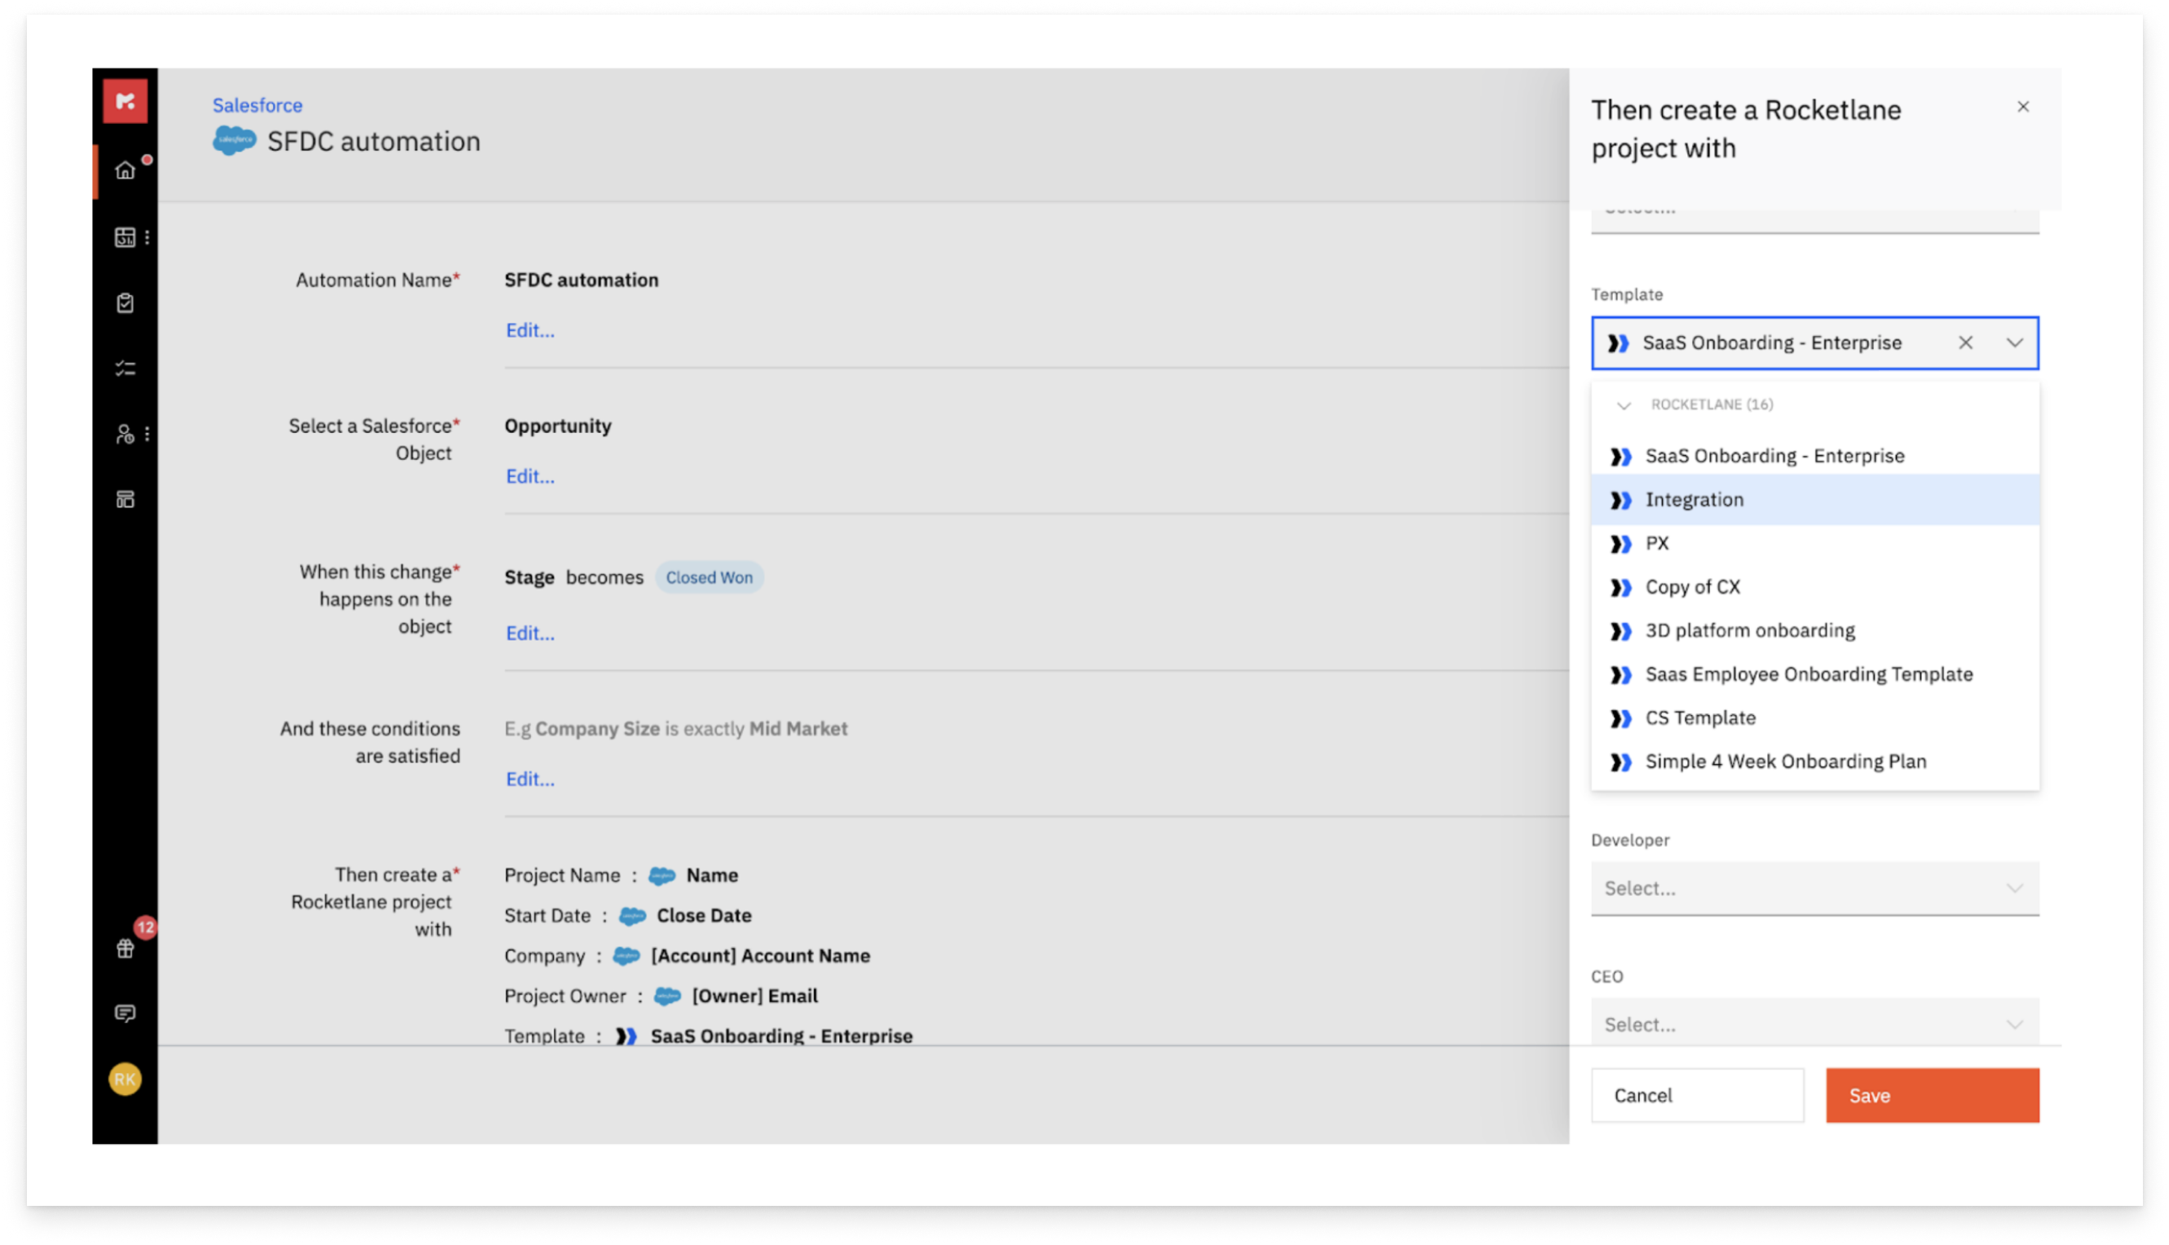Viewport: 2169px width, 1245px height.
Task: Open the kebab menu beside the people icon
Action: 146,435
